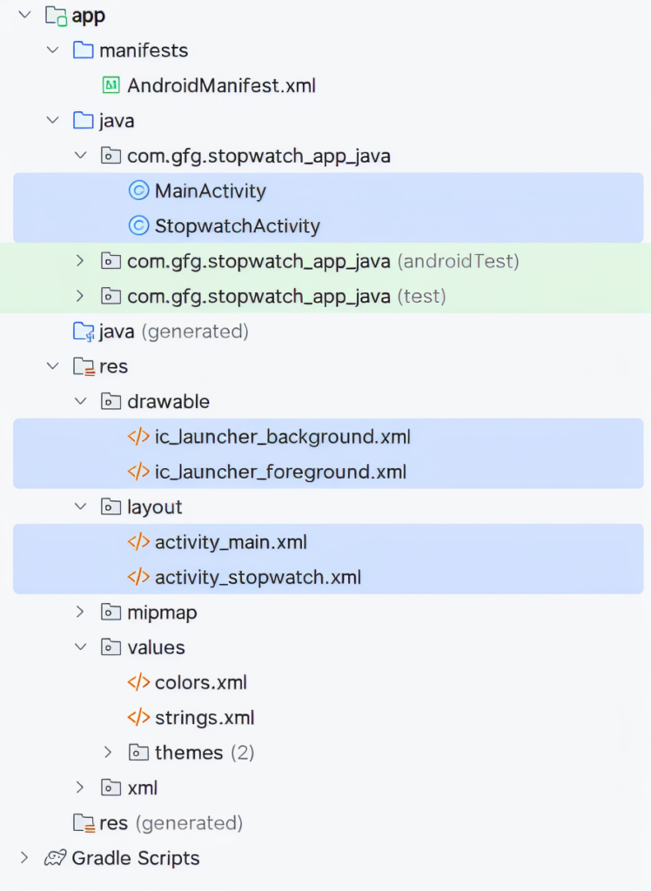Collapse the app module chevron
This screenshot has height=891, width=651.
(24, 15)
